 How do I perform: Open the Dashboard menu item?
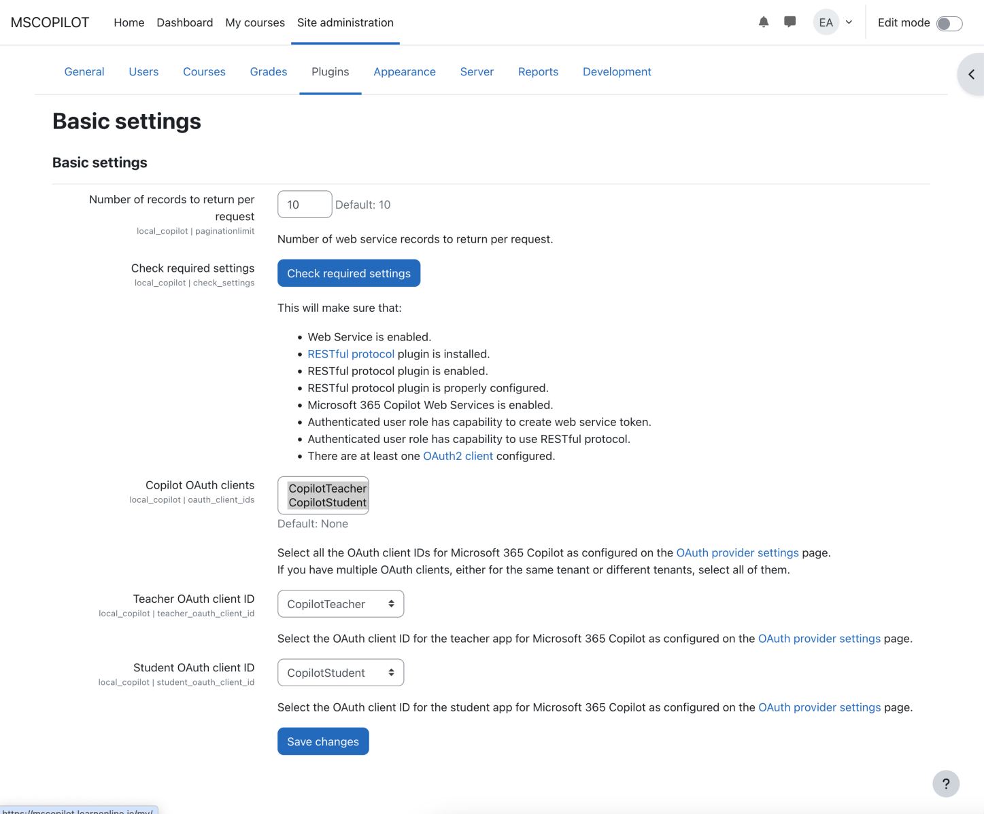[184, 22]
